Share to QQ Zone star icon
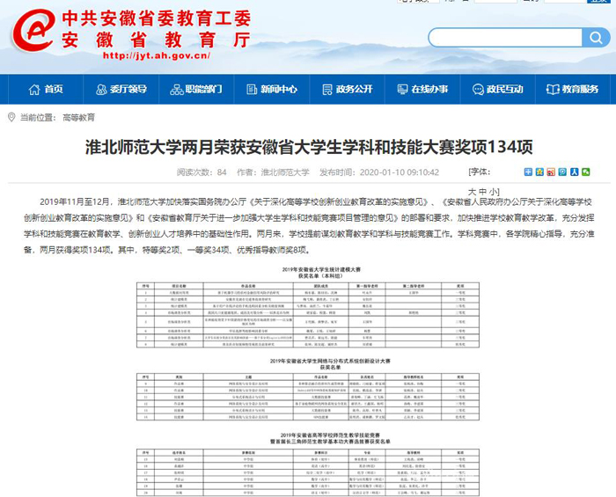This screenshot has width=616, height=497. [x=539, y=172]
